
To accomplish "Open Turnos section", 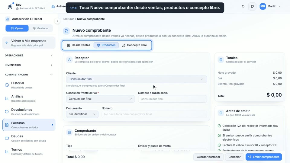I will point(29,152).
